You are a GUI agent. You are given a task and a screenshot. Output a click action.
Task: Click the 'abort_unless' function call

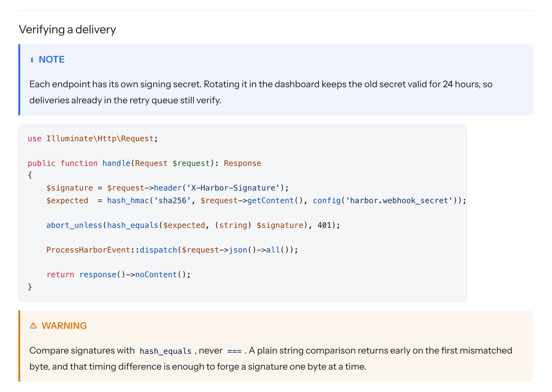74,225
